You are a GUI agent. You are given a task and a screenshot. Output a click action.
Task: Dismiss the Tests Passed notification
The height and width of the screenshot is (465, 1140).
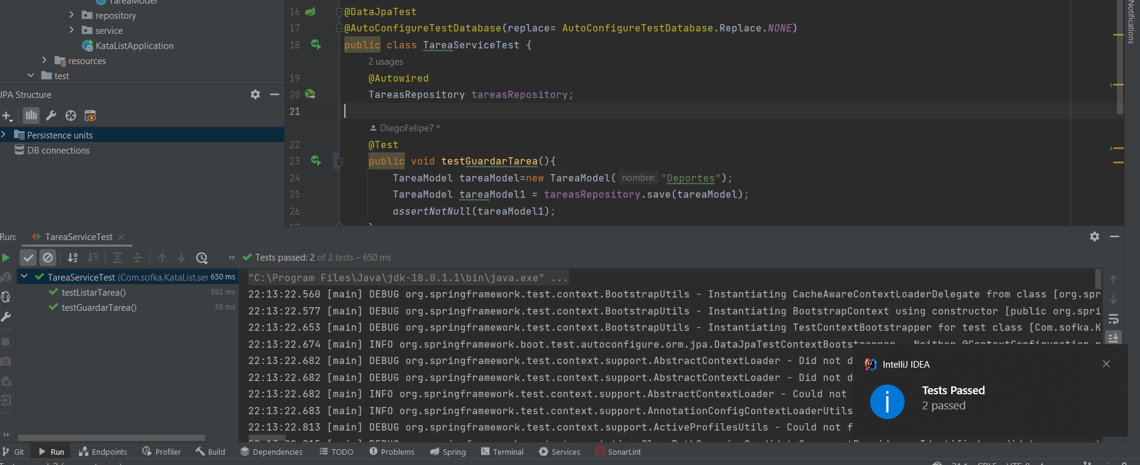tap(1106, 363)
